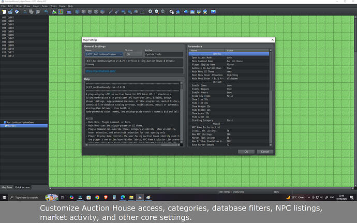Click the Value column header in Parameters
This screenshot has width=357, height=223.
tap(247, 50)
